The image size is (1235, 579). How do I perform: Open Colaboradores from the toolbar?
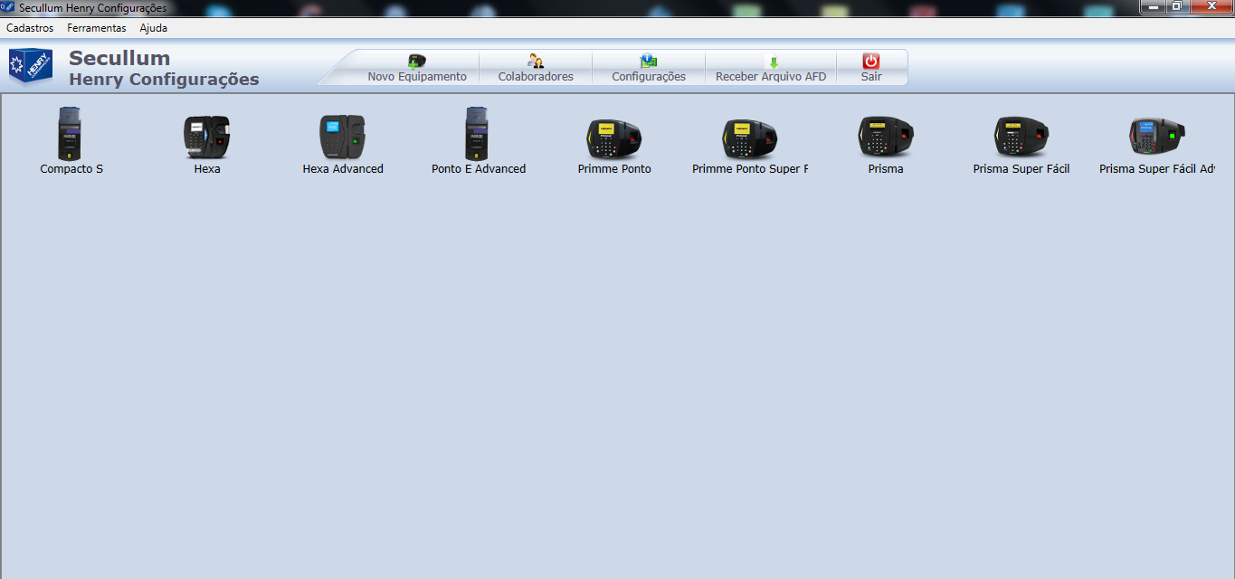[x=536, y=69]
